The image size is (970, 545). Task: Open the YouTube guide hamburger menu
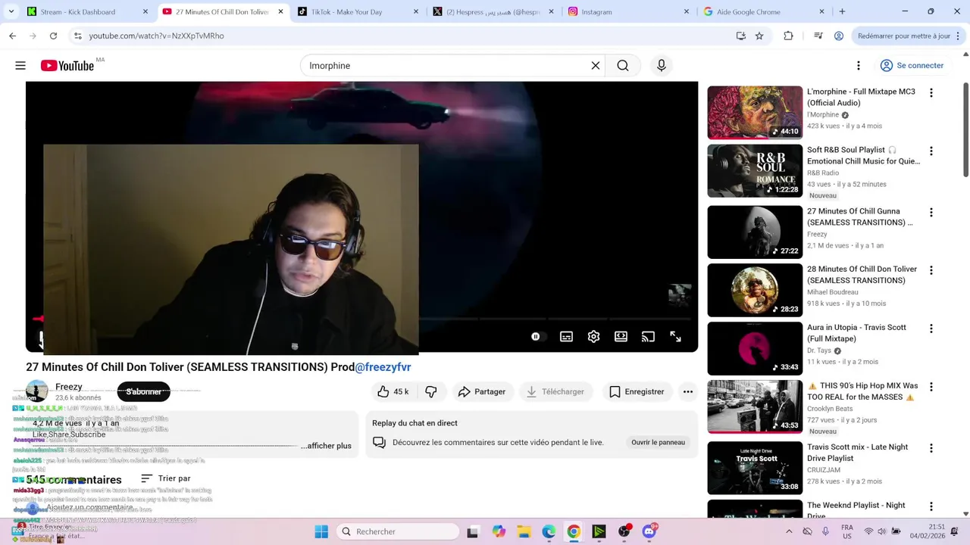pyautogui.click(x=20, y=66)
